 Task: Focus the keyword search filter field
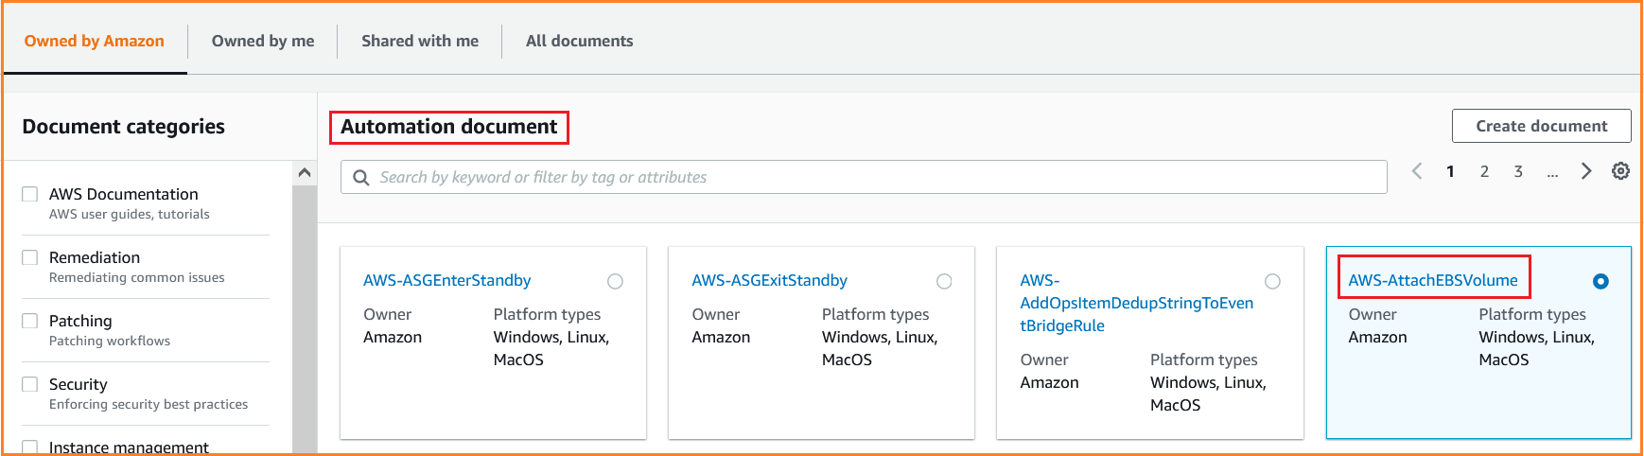pos(864,177)
